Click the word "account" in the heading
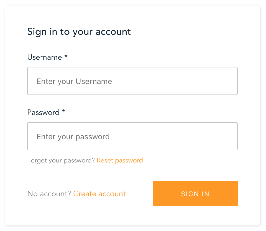The height and width of the screenshot is (231, 266). click(x=113, y=32)
